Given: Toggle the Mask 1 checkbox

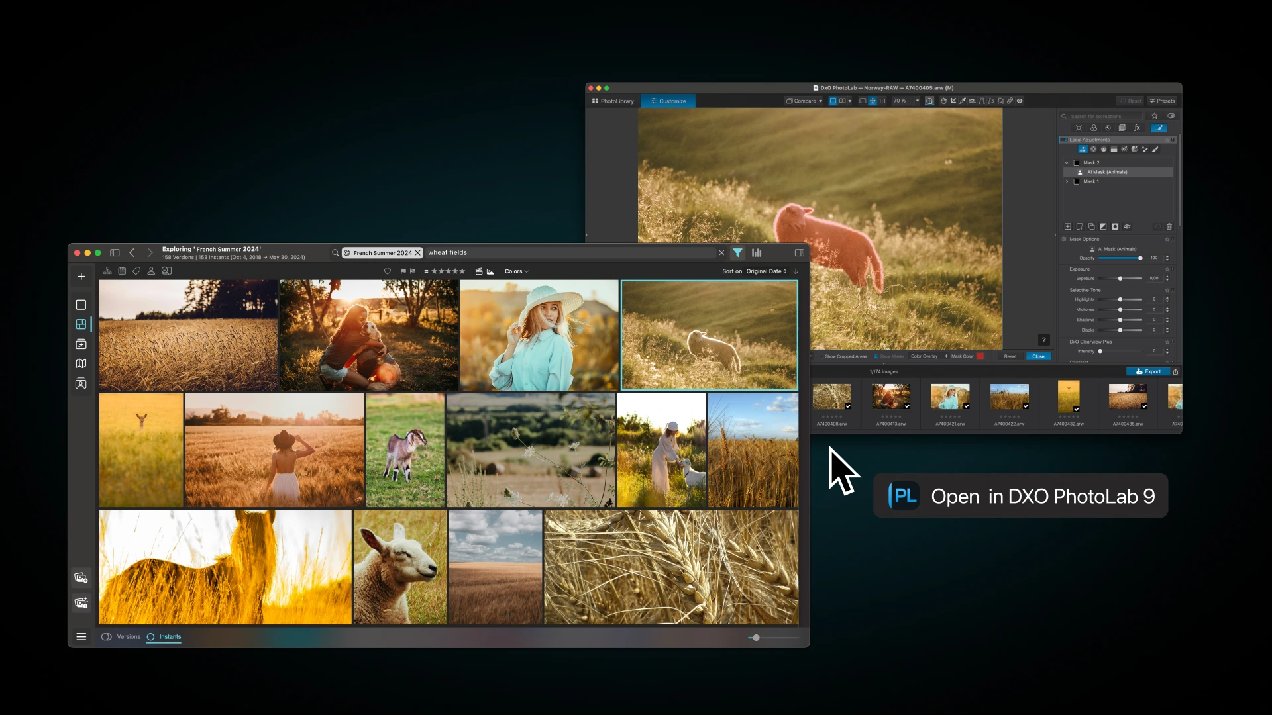Looking at the screenshot, I should (1077, 181).
